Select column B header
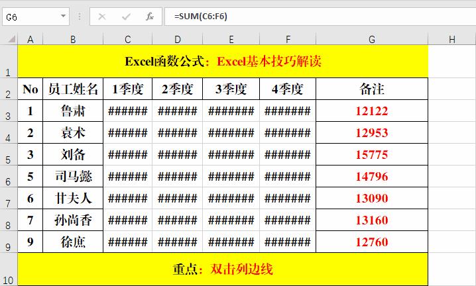This screenshot has height=286, width=476. pos(73,40)
